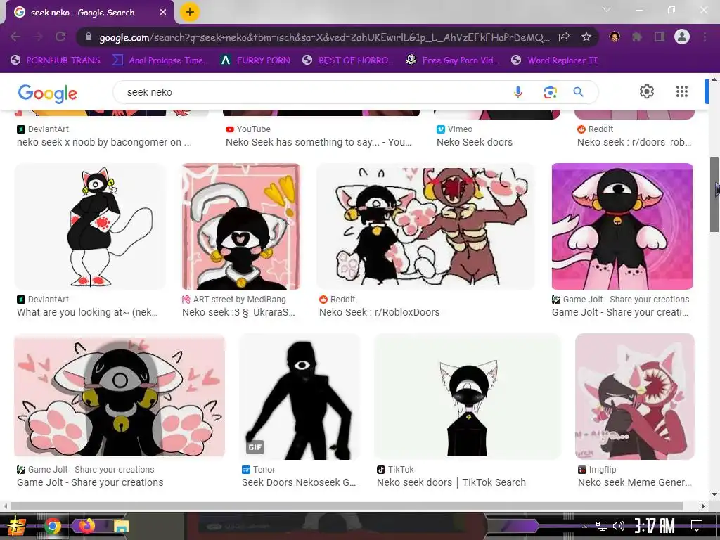Open 'neko seek x noob by bacongomer' result

click(x=104, y=142)
